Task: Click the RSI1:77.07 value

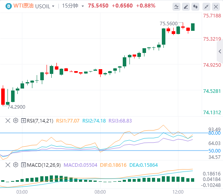Action: click(68, 121)
